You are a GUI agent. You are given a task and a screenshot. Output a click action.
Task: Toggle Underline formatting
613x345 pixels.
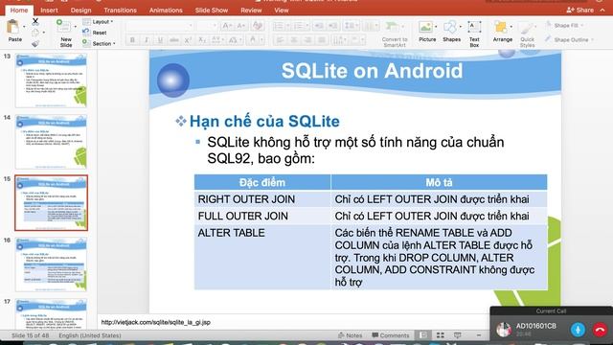tap(160, 40)
